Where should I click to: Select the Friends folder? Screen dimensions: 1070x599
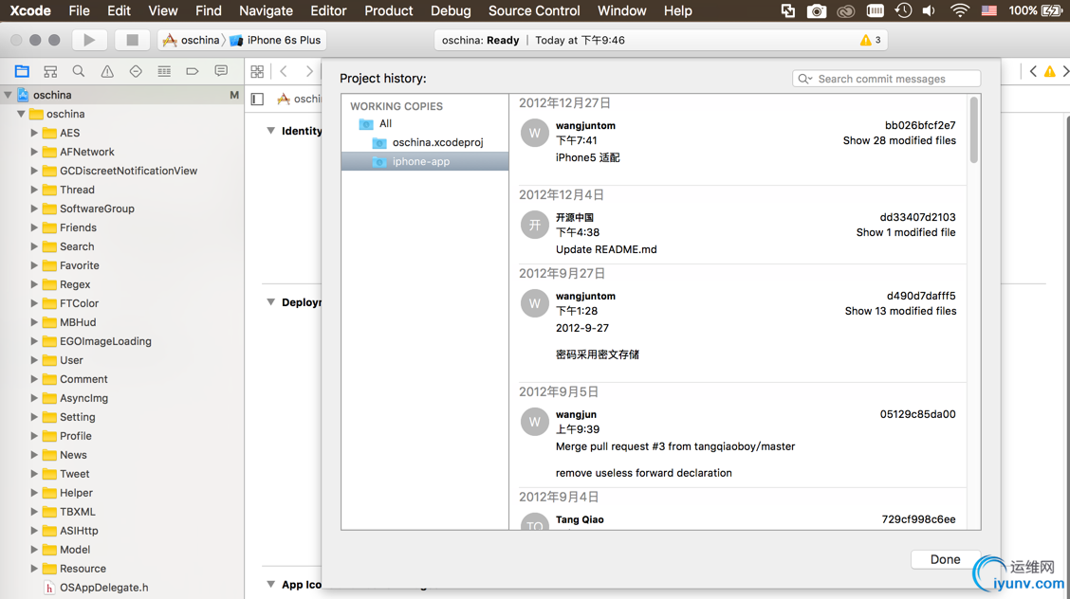(78, 227)
